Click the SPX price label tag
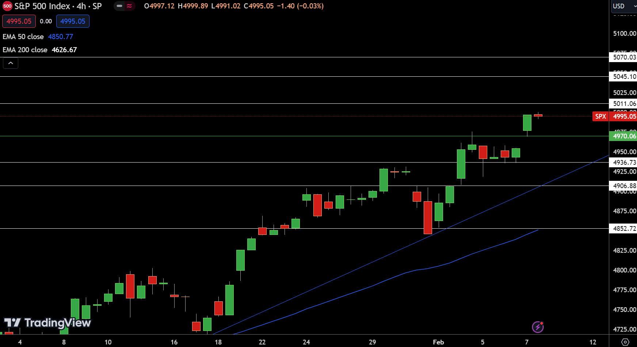Viewport: 637px width, 347px height. pyautogui.click(x=600, y=117)
